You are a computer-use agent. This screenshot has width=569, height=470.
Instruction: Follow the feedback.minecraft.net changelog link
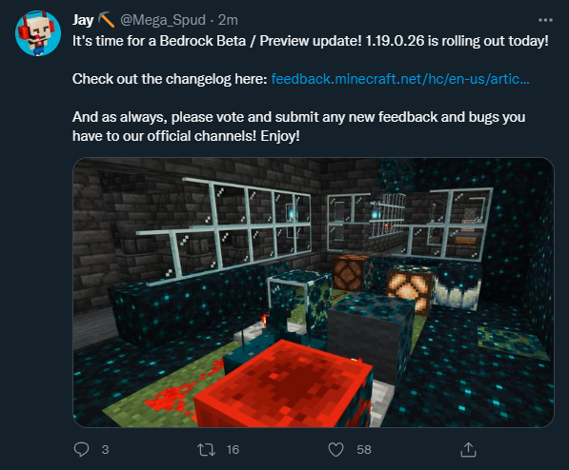pyautogui.click(x=400, y=79)
